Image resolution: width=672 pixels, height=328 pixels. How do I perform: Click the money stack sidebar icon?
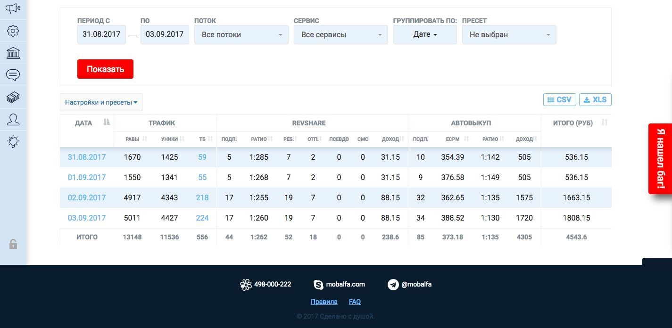13,97
